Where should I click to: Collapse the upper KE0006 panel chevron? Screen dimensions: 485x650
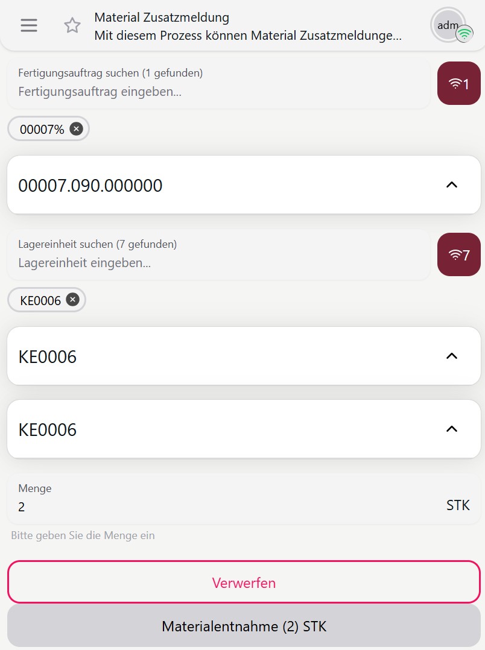click(x=451, y=356)
